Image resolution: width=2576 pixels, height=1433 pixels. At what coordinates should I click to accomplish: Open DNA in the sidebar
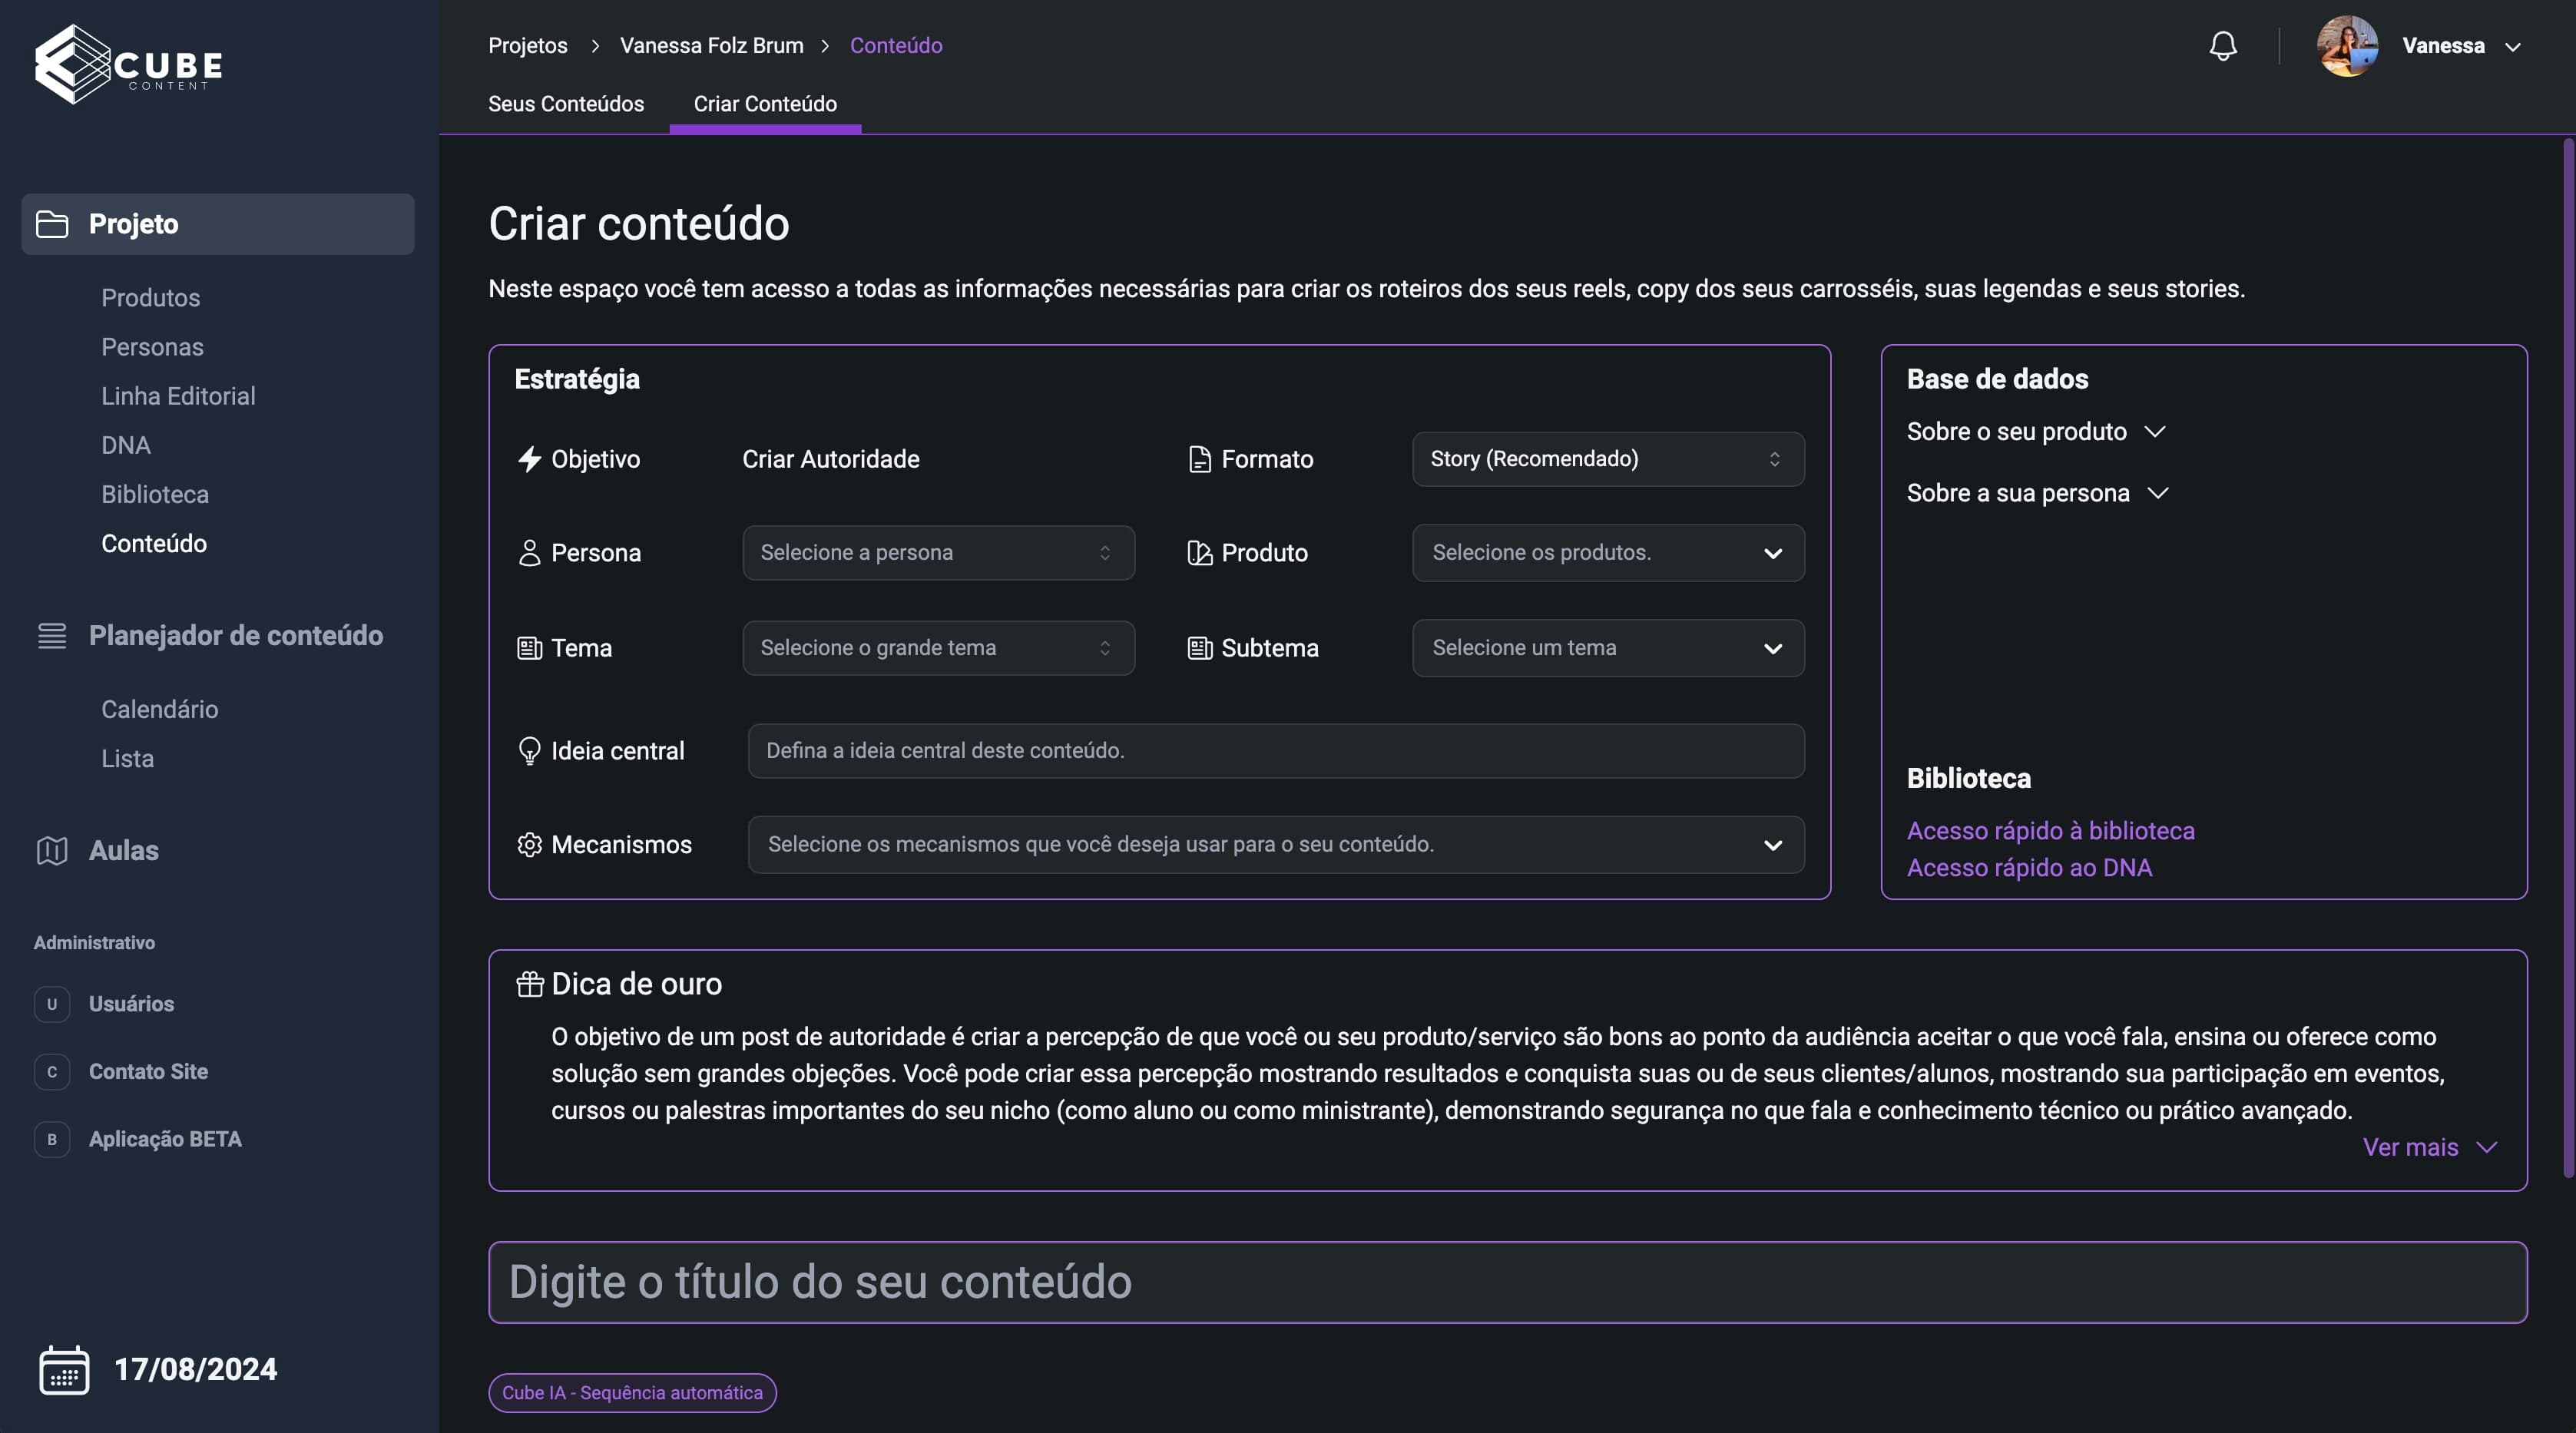click(126, 445)
